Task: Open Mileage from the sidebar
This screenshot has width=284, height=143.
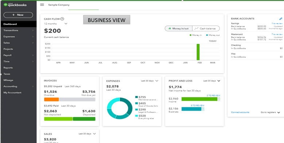Action: tap(8, 80)
